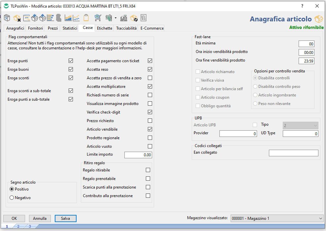Uncheck the Eroga punti checkbox
The width and height of the screenshot is (326, 231).
71,60
